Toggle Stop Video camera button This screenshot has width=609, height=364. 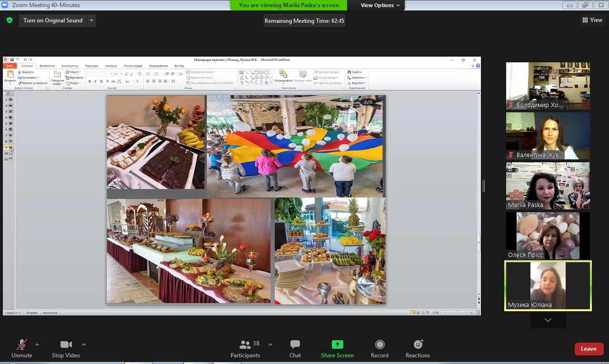pyautogui.click(x=66, y=344)
